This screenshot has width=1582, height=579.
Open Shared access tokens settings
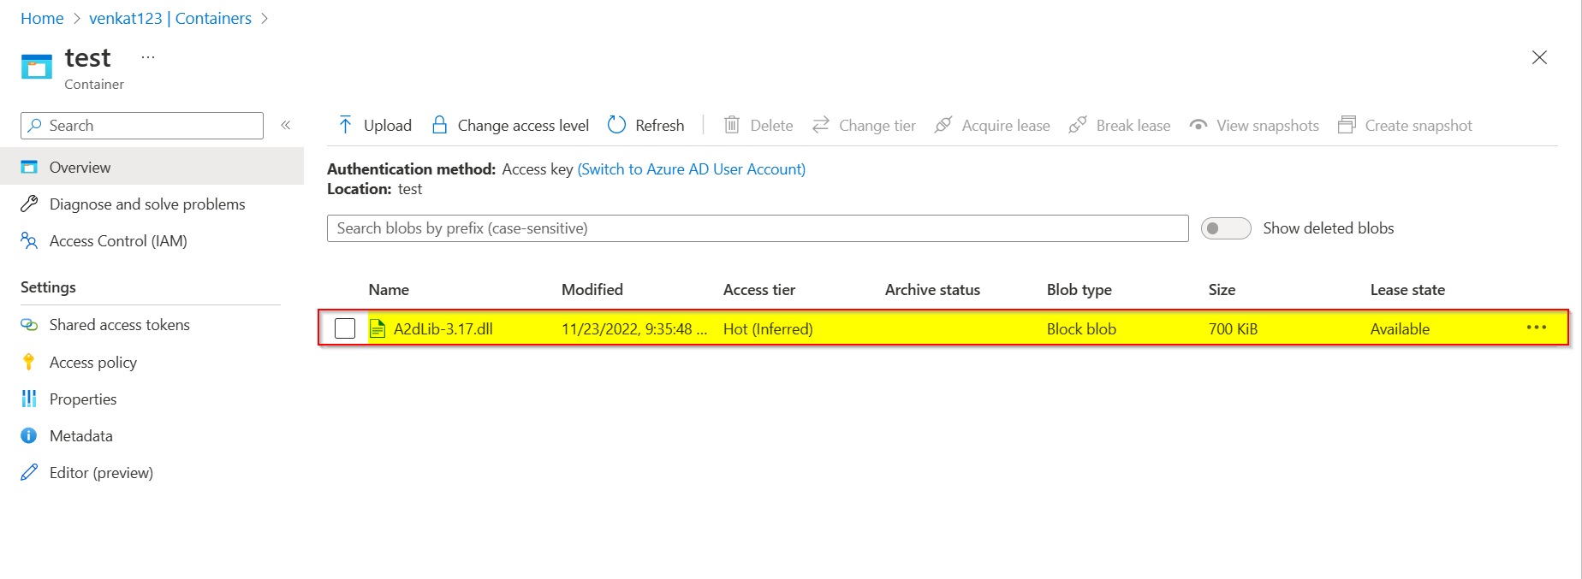[119, 325]
